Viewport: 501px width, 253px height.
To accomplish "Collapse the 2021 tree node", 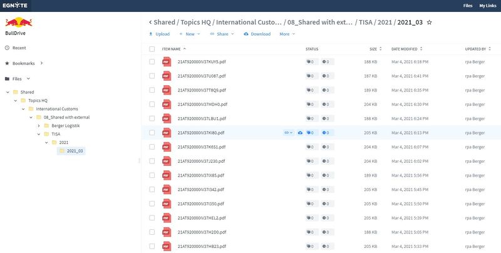I will point(46,143).
